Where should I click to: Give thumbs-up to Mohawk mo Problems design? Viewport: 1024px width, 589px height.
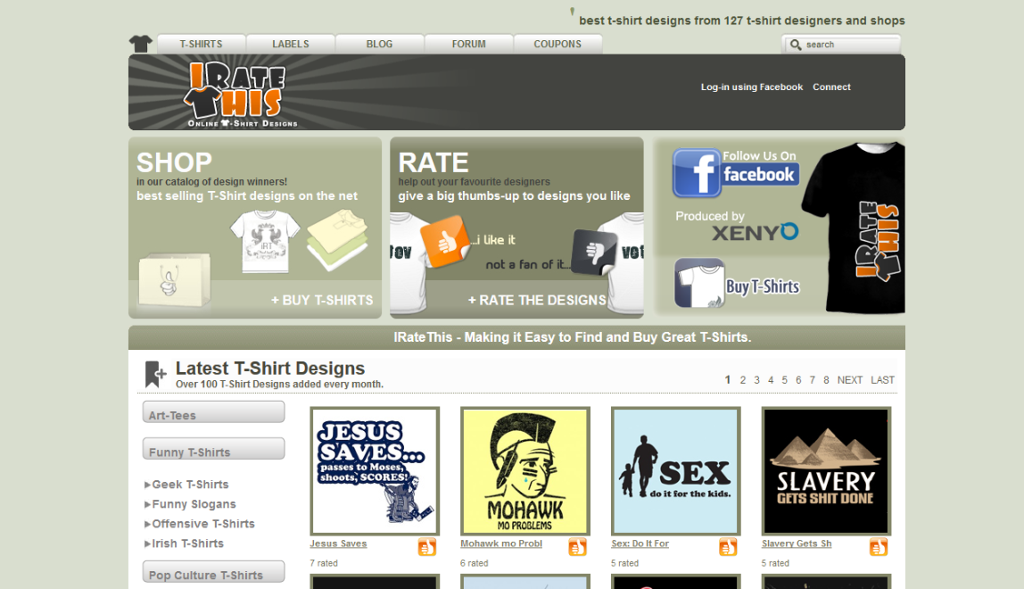578,547
